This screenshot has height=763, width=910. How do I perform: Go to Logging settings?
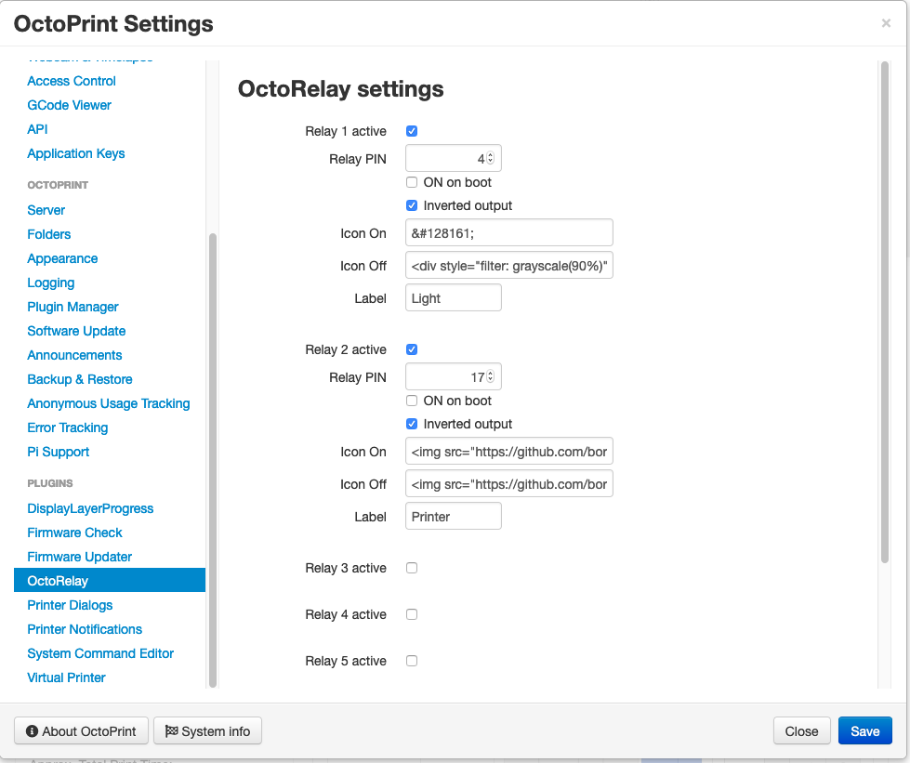(50, 283)
